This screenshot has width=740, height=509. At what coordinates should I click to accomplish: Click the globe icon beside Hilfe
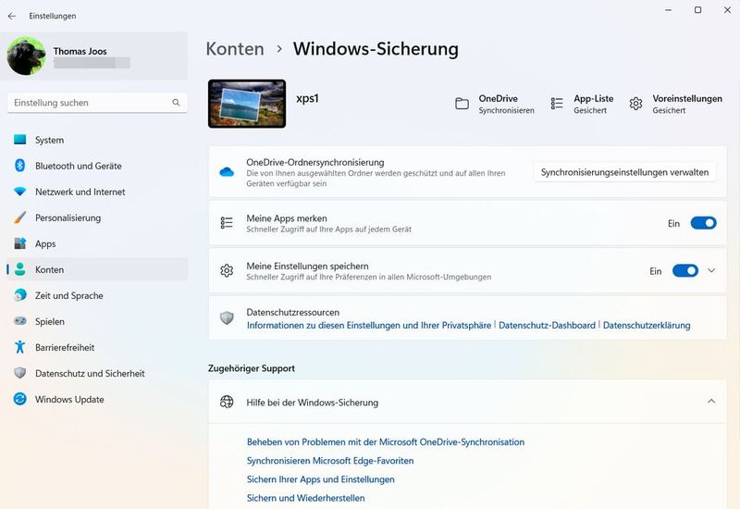point(227,402)
